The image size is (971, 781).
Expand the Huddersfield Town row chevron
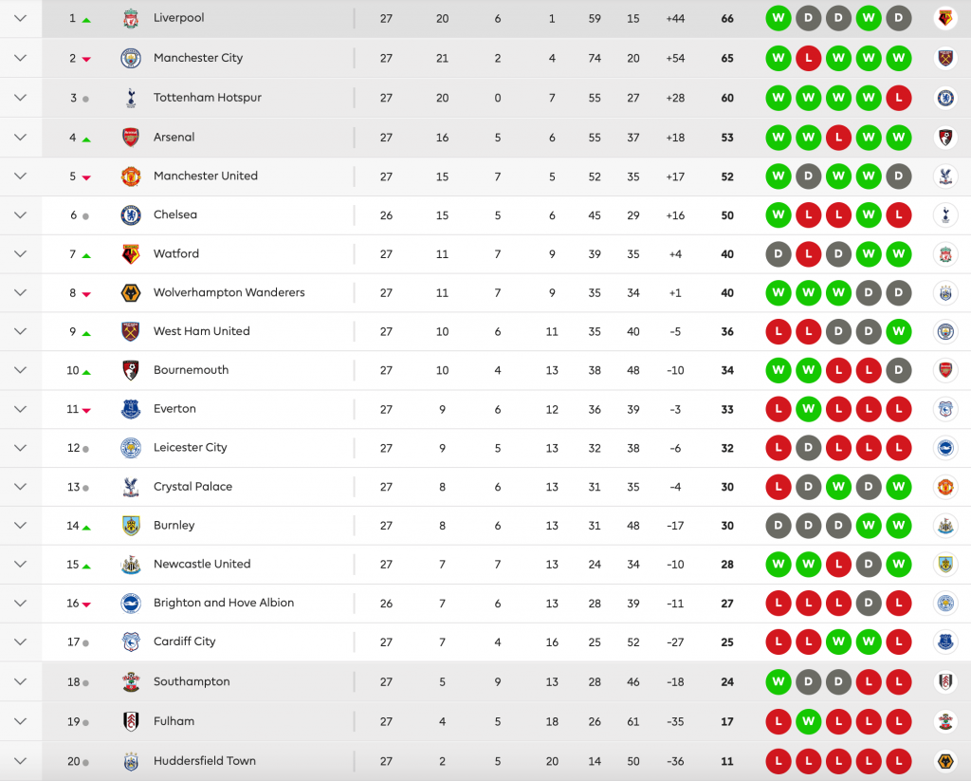click(21, 761)
